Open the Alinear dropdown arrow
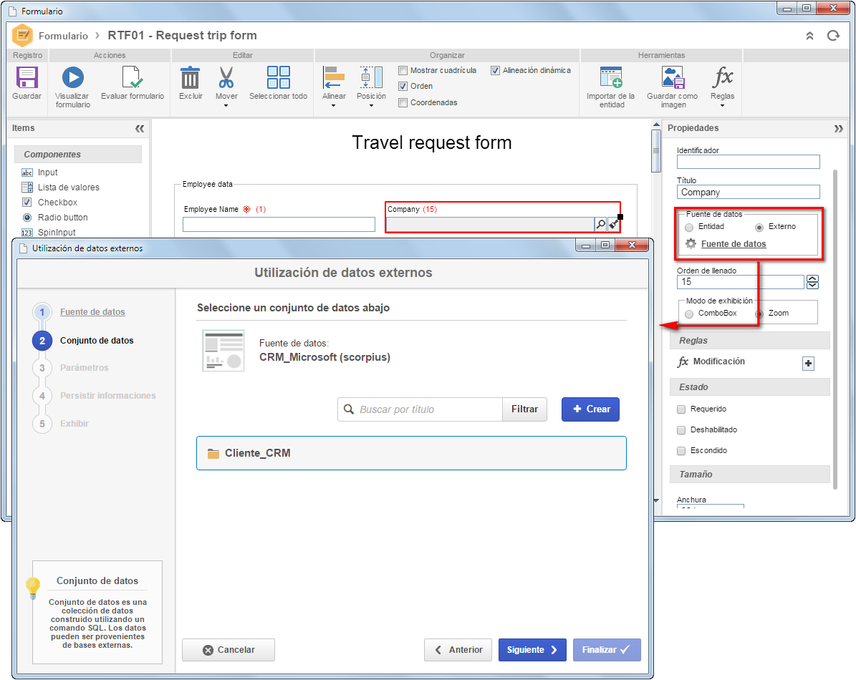Screen dimensions: 856x680 (334, 106)
